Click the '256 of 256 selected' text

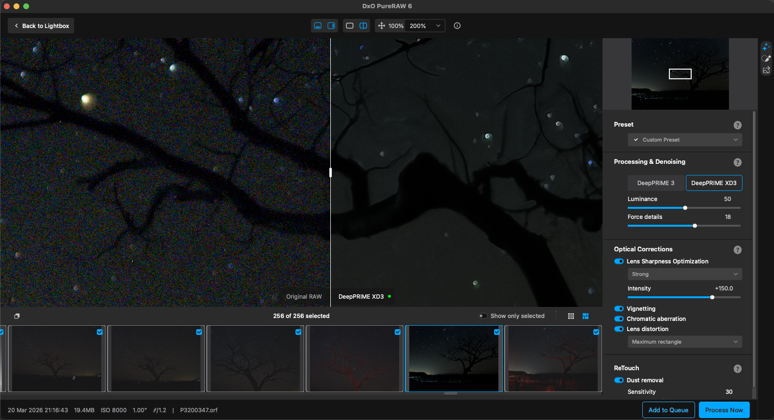coord(301,316)
